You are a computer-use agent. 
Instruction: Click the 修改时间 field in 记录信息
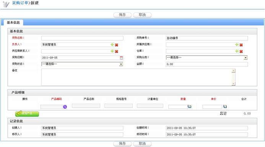pos(207,134)
